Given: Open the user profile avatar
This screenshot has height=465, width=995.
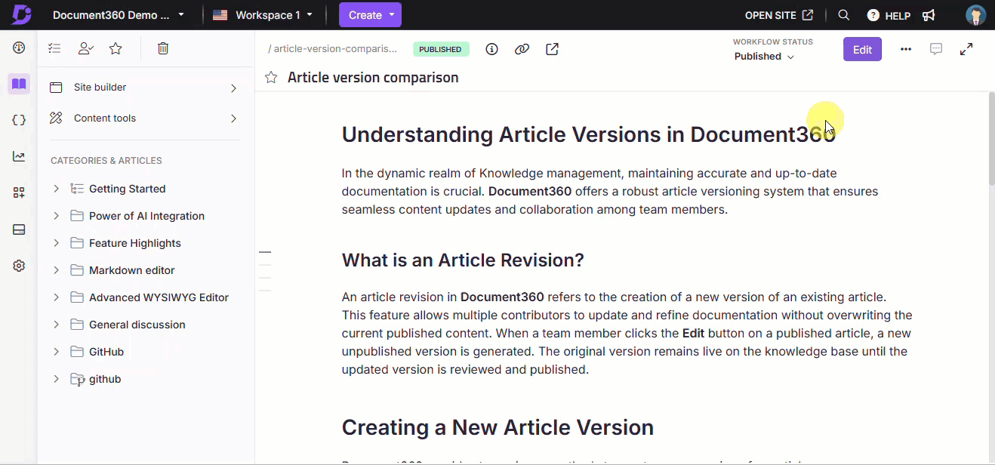Looking at the screenshot, I should click(975, 15).
